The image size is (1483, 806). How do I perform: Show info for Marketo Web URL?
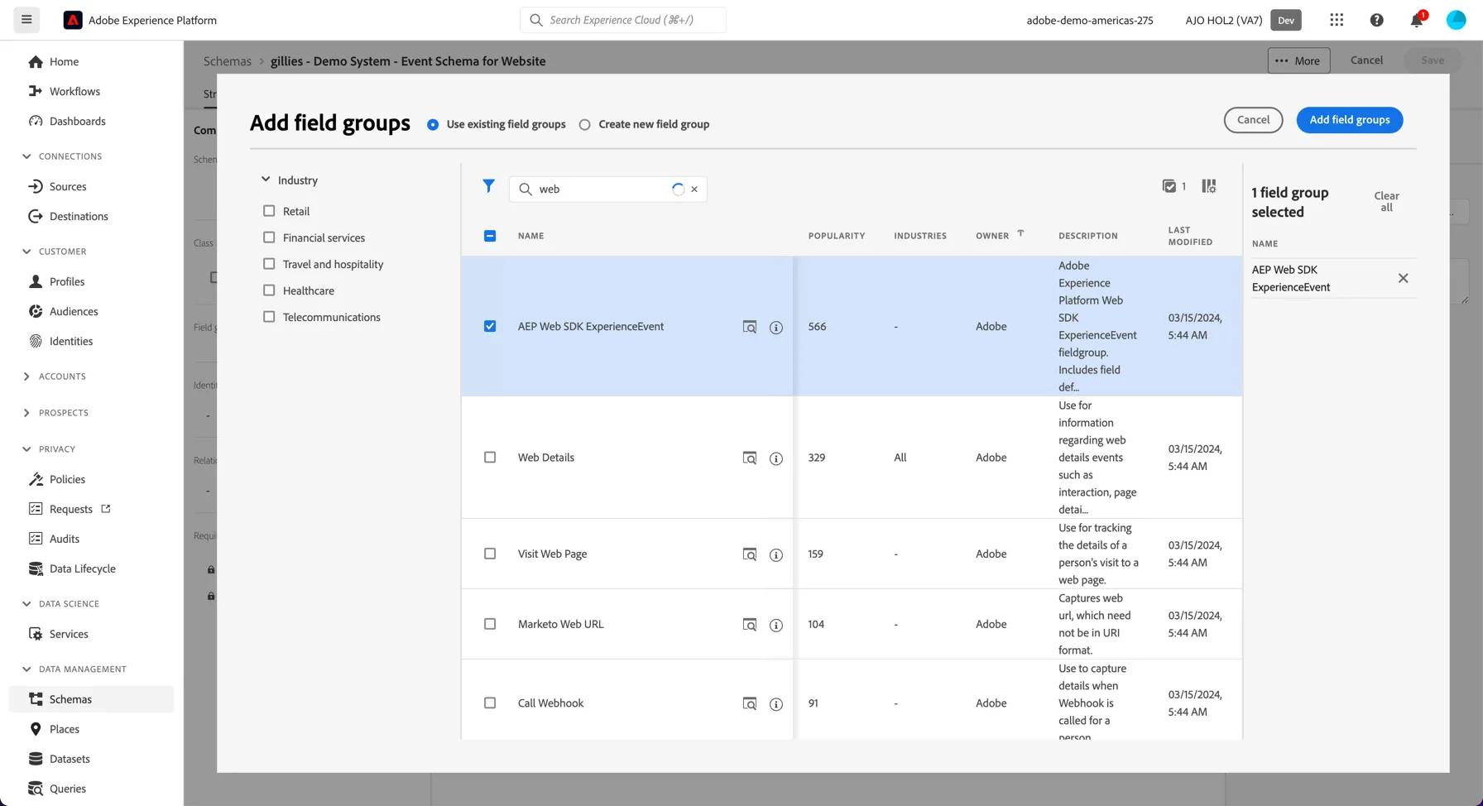point(776,625)
